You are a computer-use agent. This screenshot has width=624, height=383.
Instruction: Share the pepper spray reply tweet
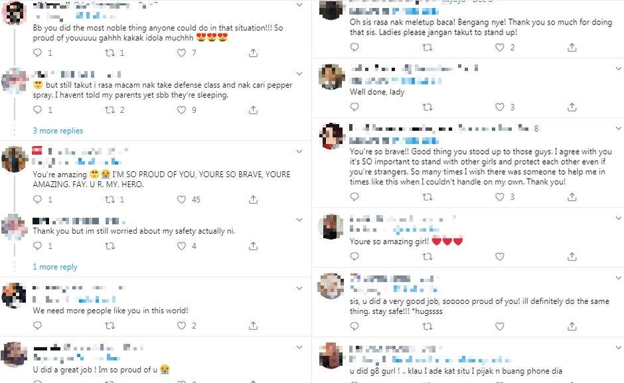253,110
